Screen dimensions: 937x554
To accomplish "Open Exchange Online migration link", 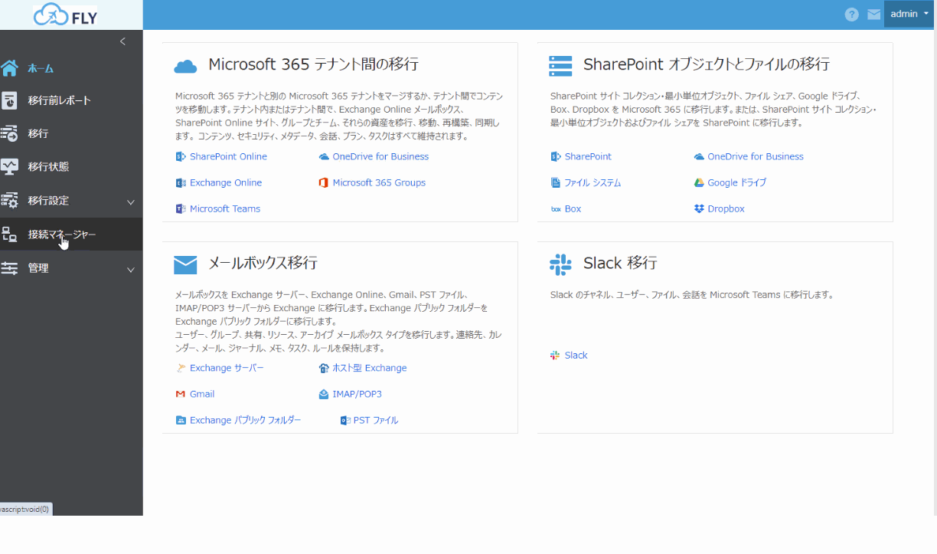I will (x=226, y=182).
